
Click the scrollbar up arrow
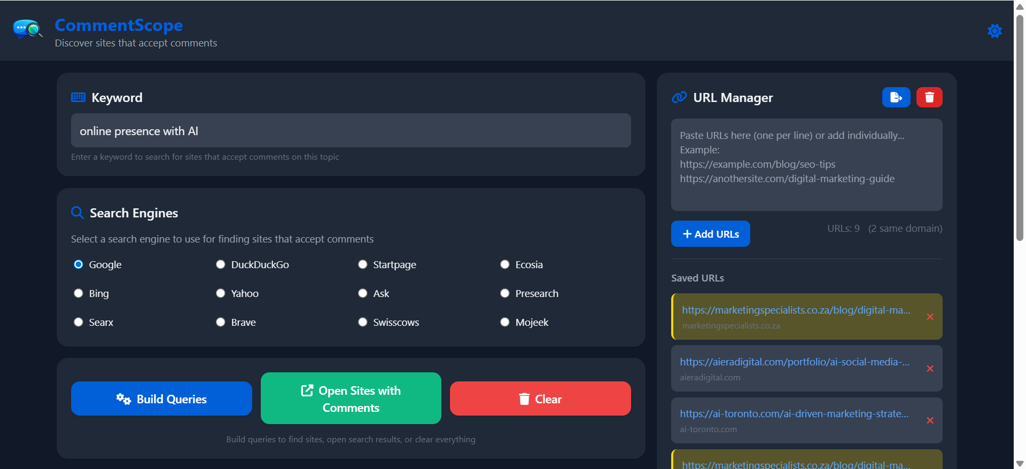(x=1020, y=6)
